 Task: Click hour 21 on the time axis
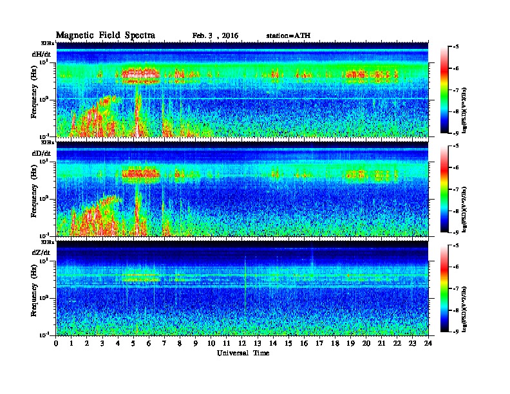point(381,344)
